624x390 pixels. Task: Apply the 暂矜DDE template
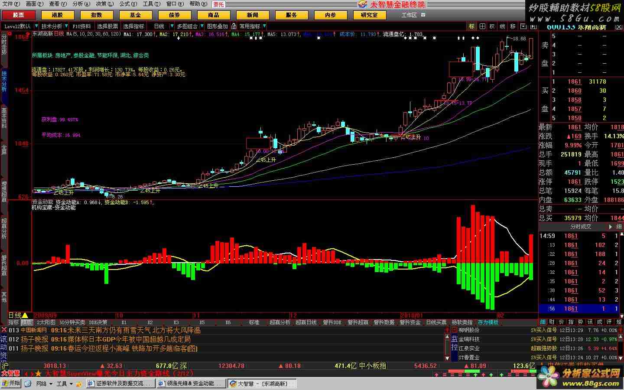click(x=332, y=322)
